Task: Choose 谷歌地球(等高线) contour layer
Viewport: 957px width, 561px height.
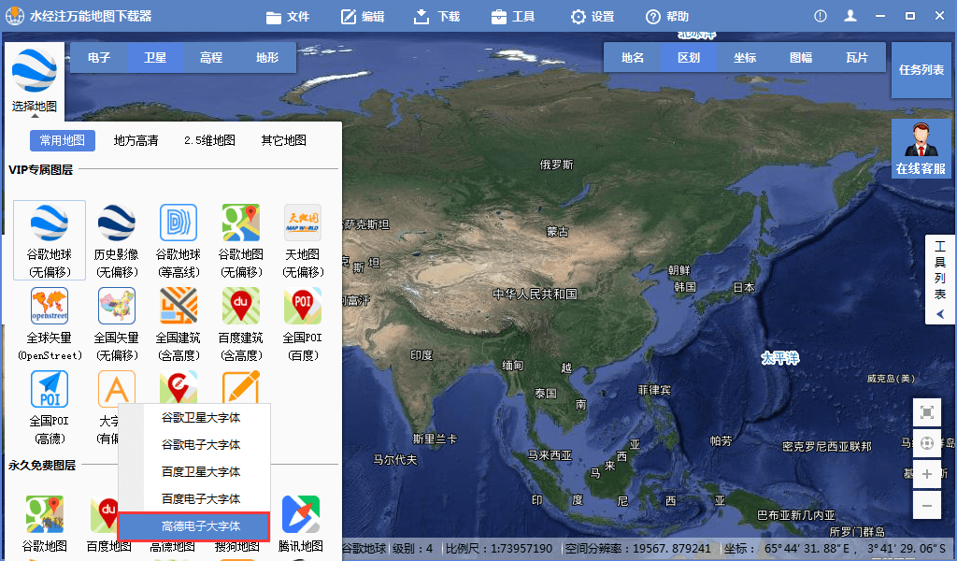Action: (x=179, y=240)
